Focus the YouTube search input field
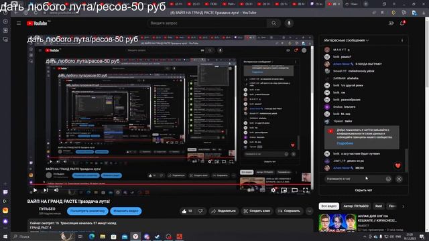 tap(207, 23)
